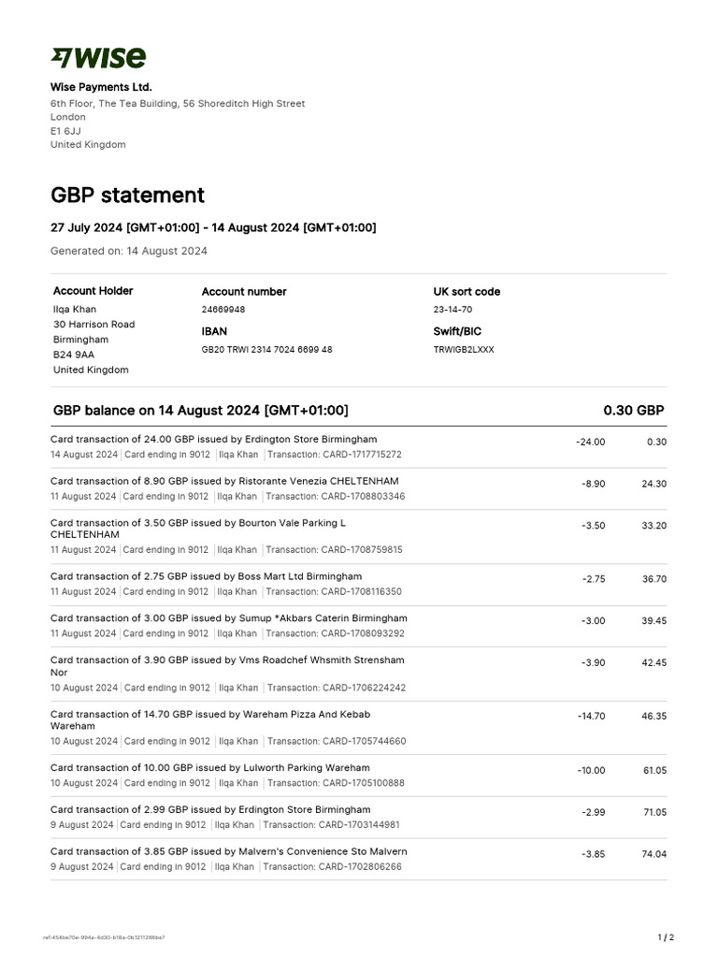The height and width of the screenshot is (958, 718).
Task: Select the GBP statement heading
Action: [127, 195]
